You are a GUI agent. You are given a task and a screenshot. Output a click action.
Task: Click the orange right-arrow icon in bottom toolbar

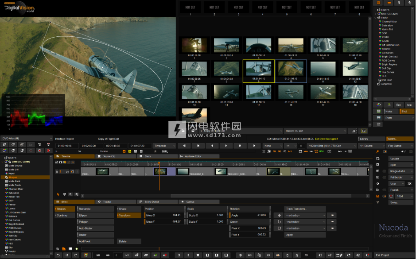click(278, 255)
